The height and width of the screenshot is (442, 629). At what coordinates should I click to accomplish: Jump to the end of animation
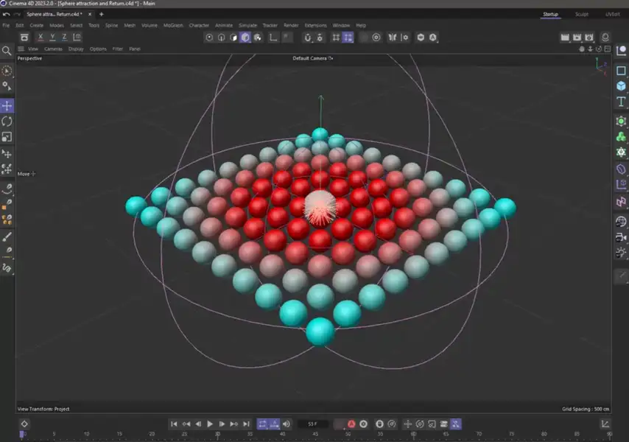click(x=246, y=424)
